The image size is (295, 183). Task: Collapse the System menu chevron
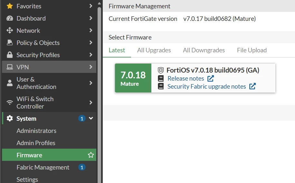[91, 118]
